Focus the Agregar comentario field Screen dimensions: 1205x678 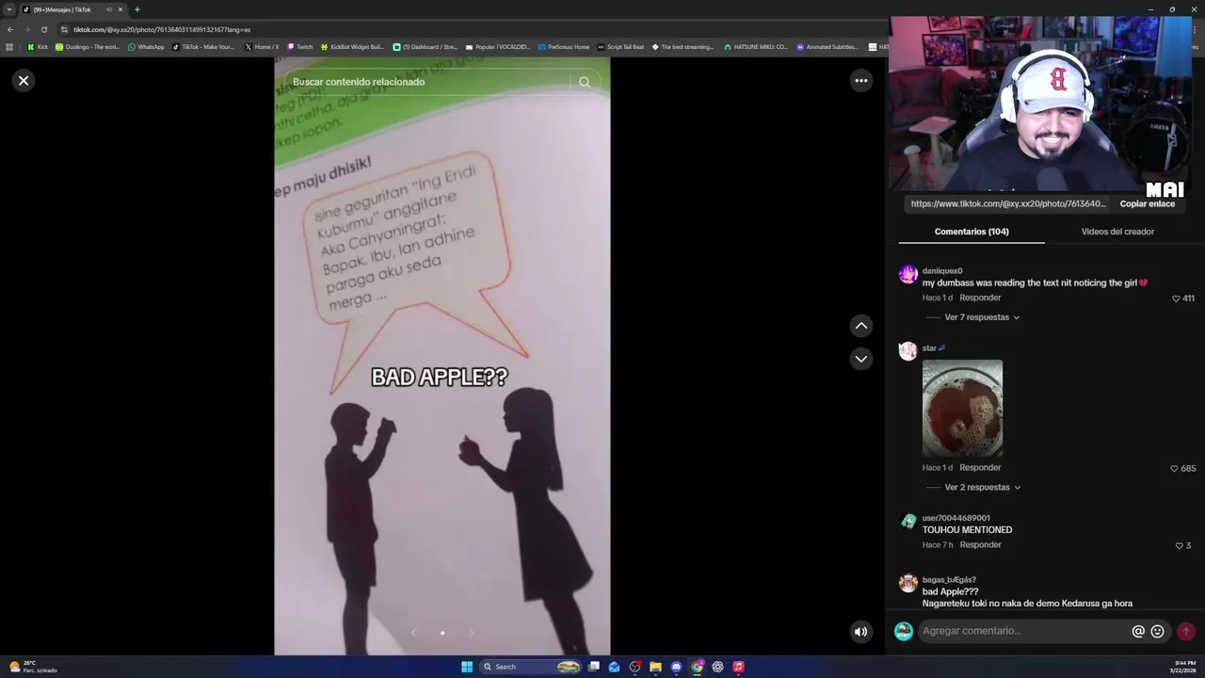(1024, 631)
